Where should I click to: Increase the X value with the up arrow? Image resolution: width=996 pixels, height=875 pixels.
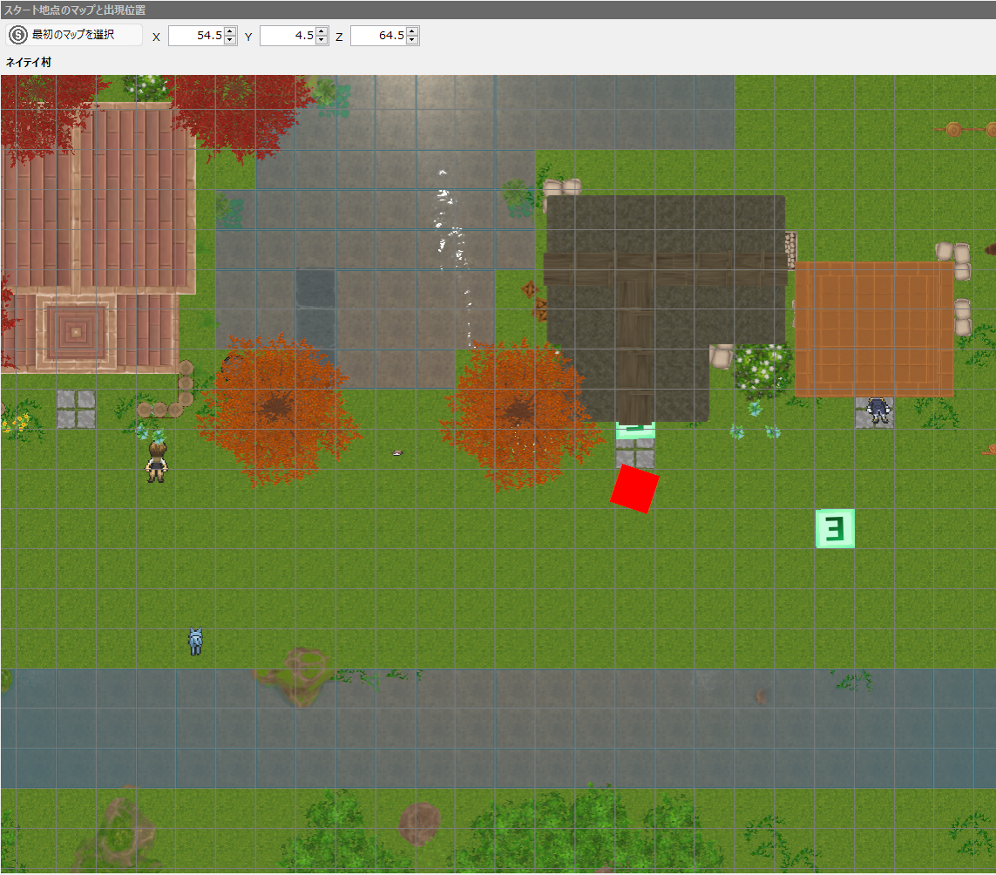[230, 31]
